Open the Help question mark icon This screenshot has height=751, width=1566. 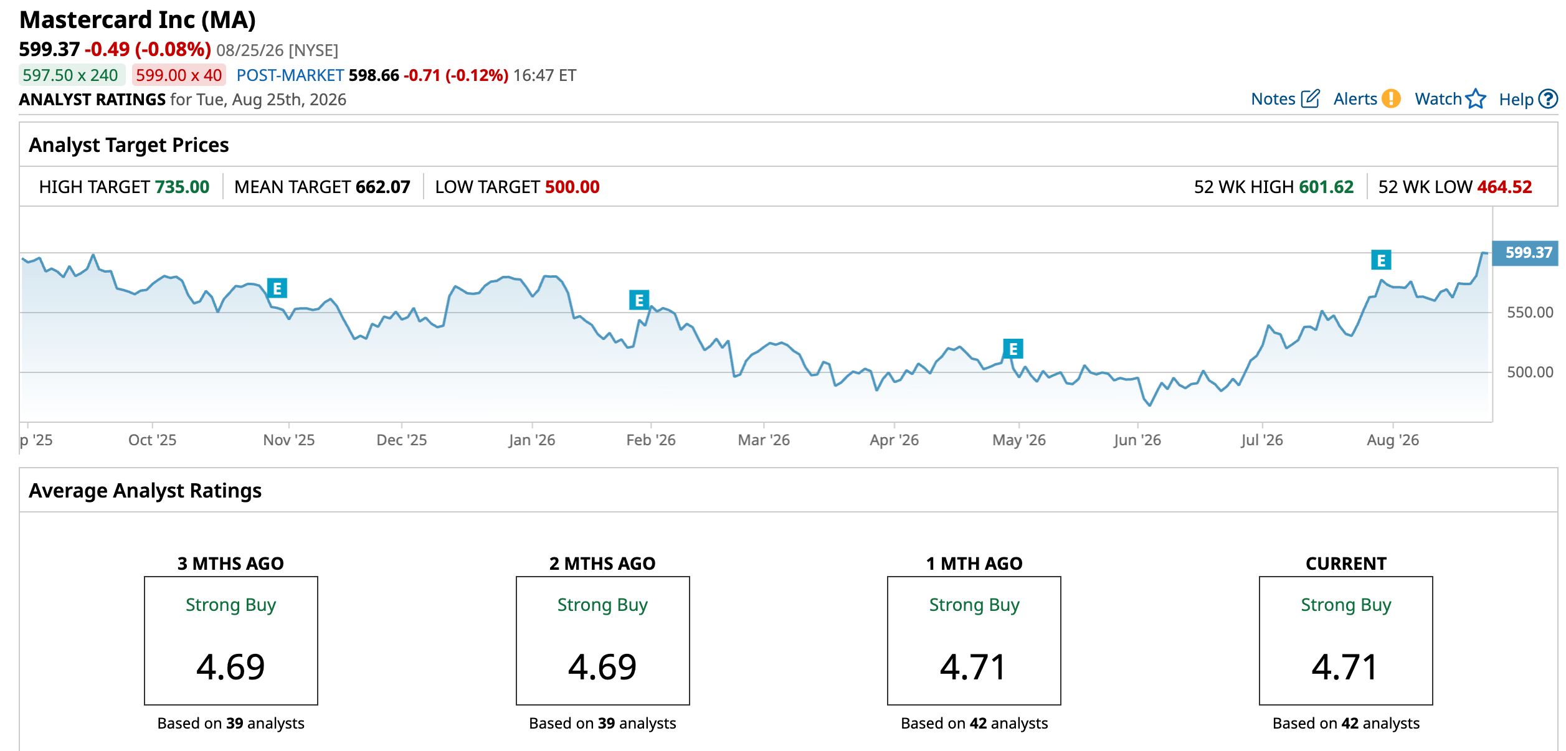(x=1548, y=99)
